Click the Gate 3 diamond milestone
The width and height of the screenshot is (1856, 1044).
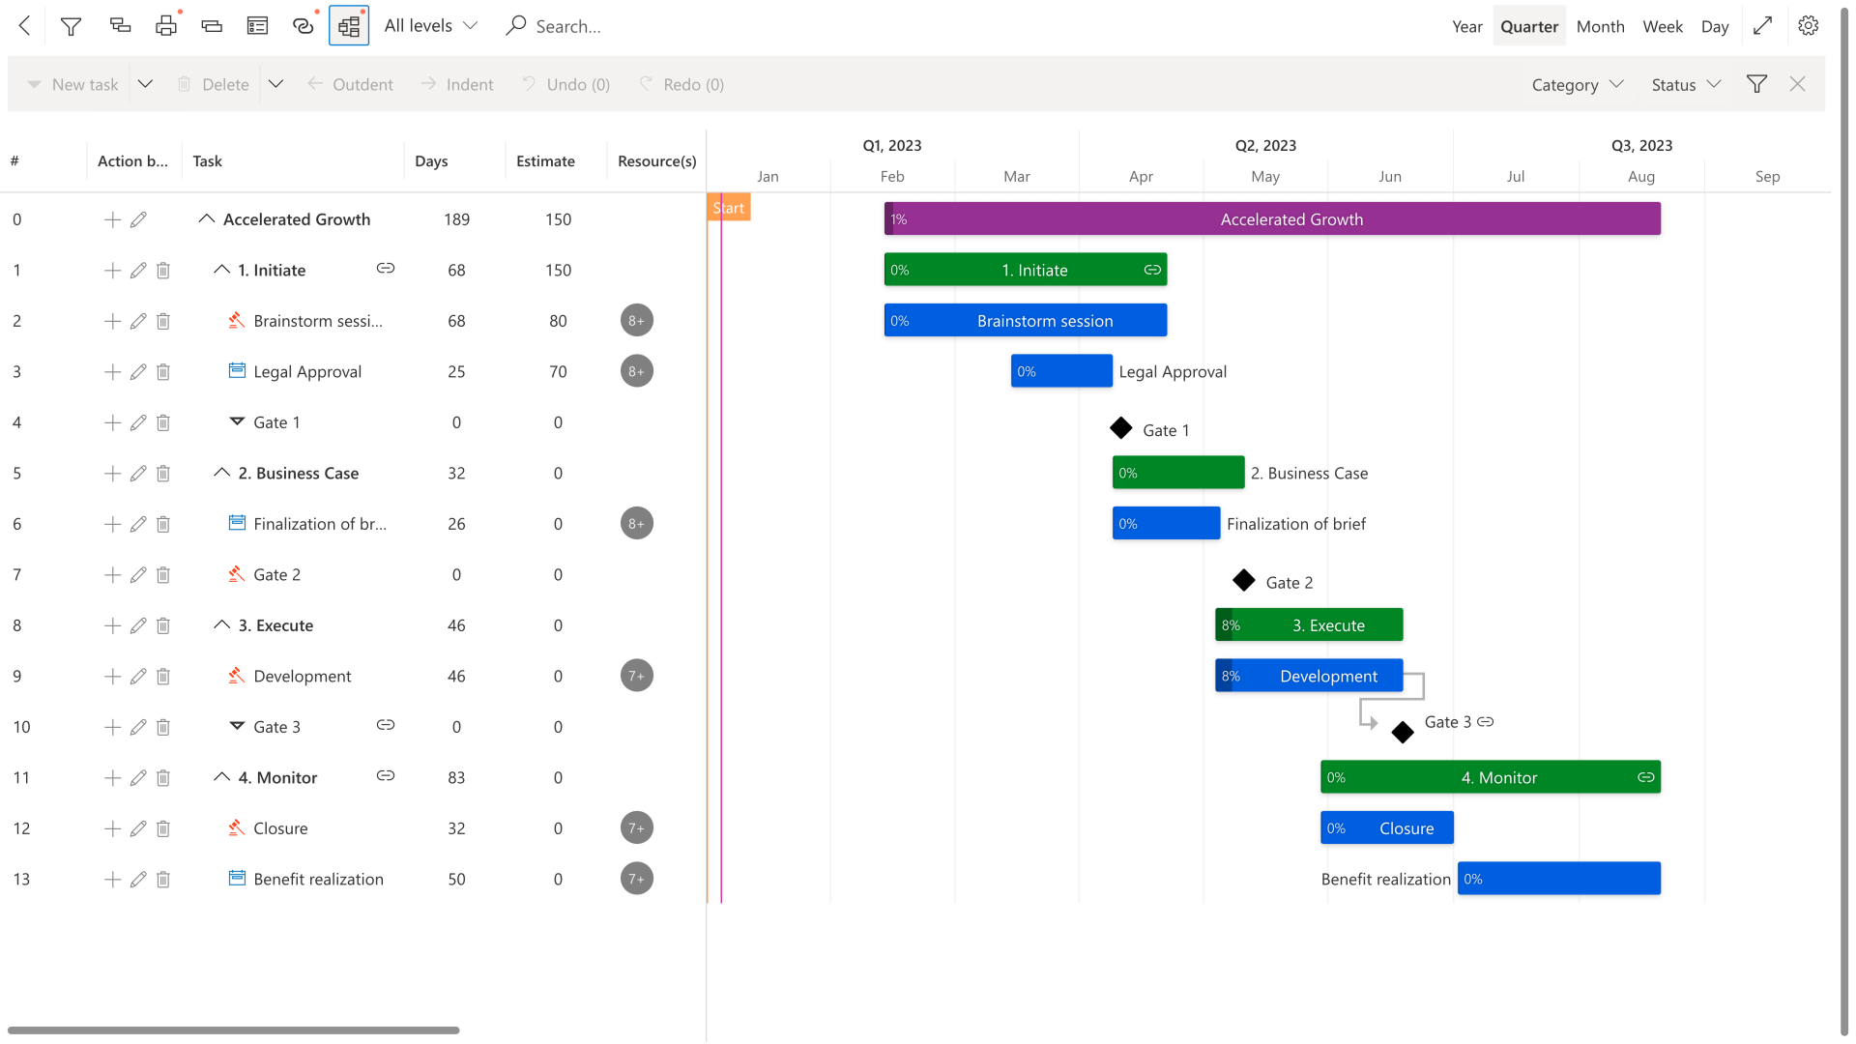1403,733
